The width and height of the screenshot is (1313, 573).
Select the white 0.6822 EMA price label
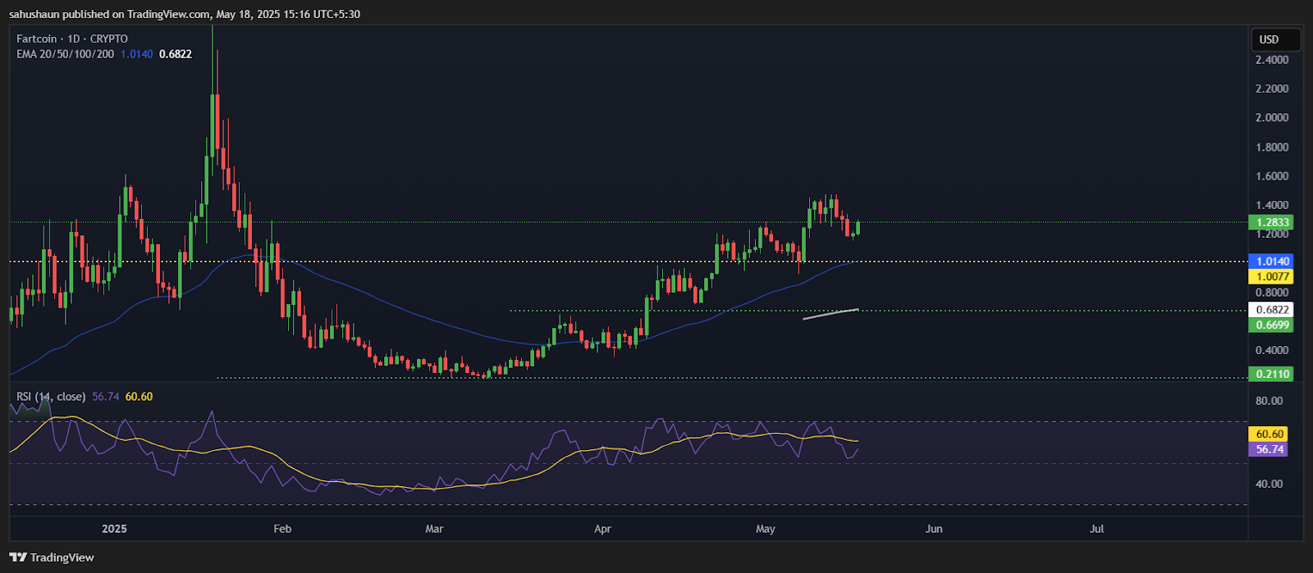pos(1270,310)
